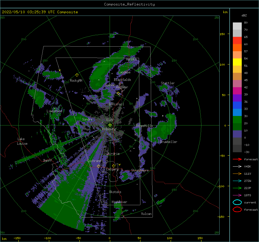Click the km unit label at bottom-left
Screen dimensions: 259x242
click(4, 239)
